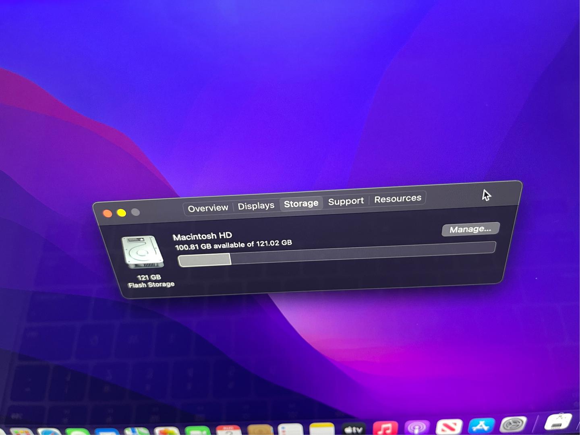
Task: Open Apple TV from the Dock
Action: [353, 429]
